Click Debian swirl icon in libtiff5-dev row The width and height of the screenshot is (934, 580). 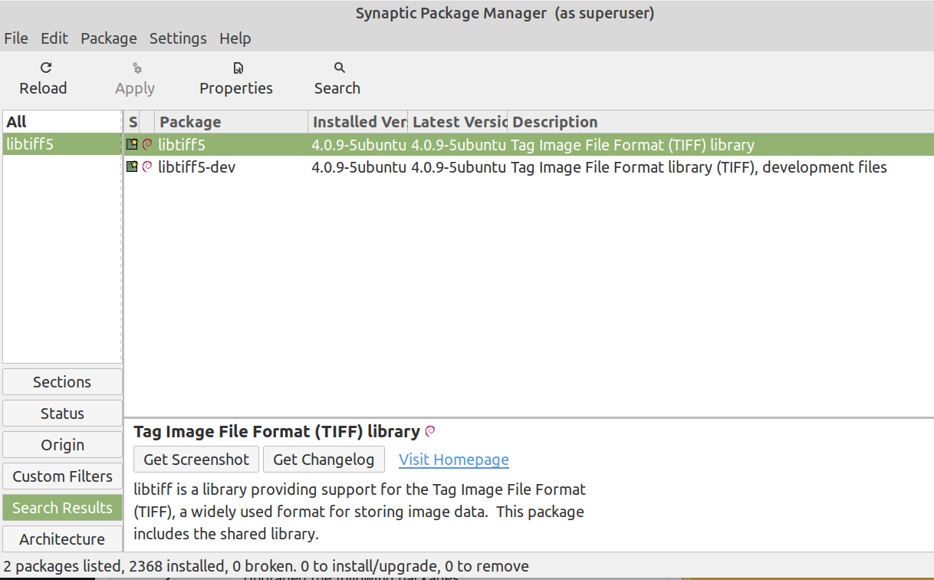point(147,166)
